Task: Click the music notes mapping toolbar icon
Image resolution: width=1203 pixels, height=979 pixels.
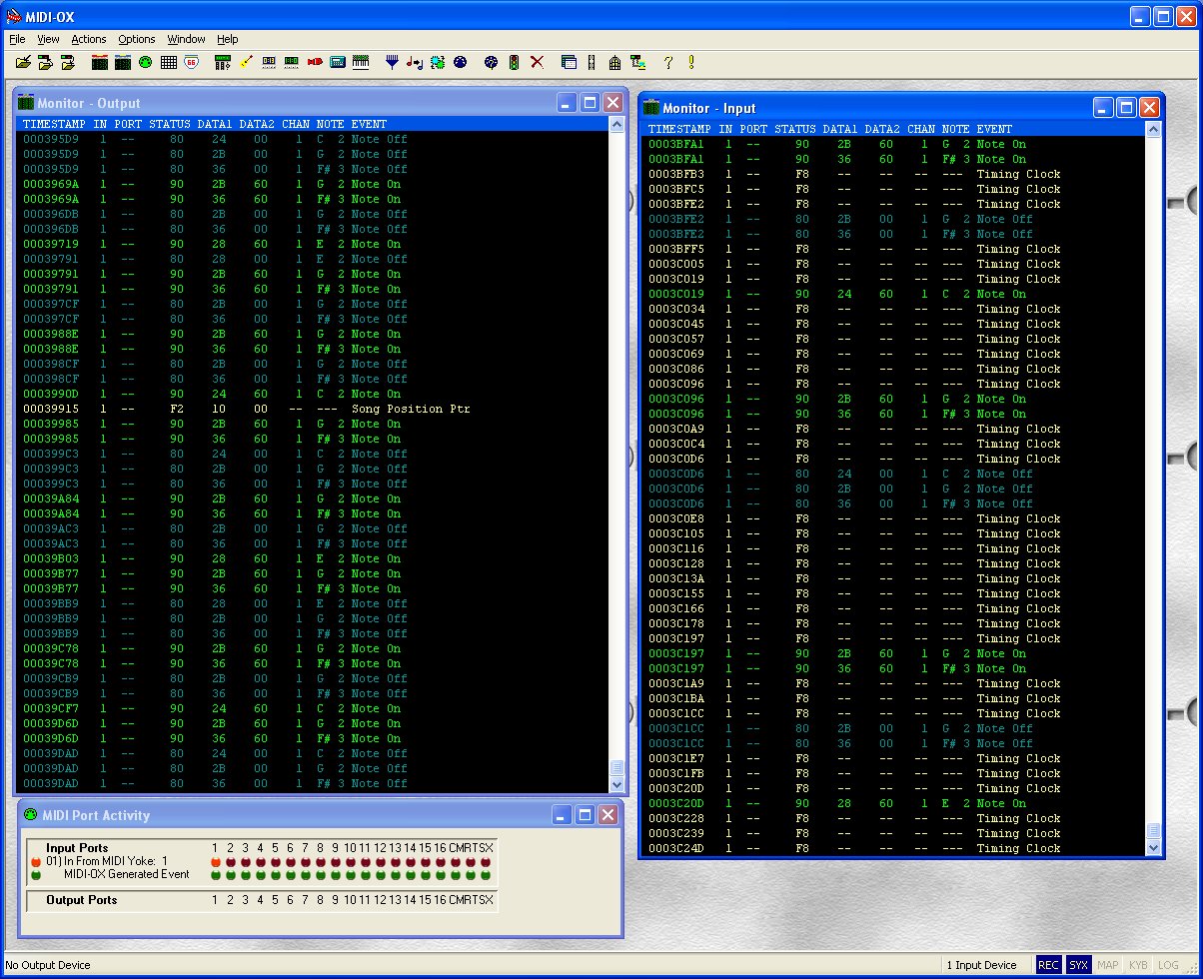Action: click(x=416, y=62)
